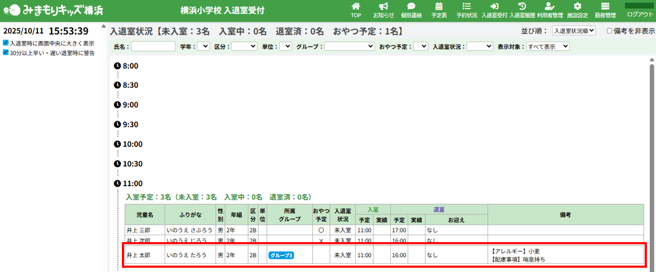The image size is (656, 272).
Task: Open the 並び順 sort dropdown
Action: (x=574, y=31)
